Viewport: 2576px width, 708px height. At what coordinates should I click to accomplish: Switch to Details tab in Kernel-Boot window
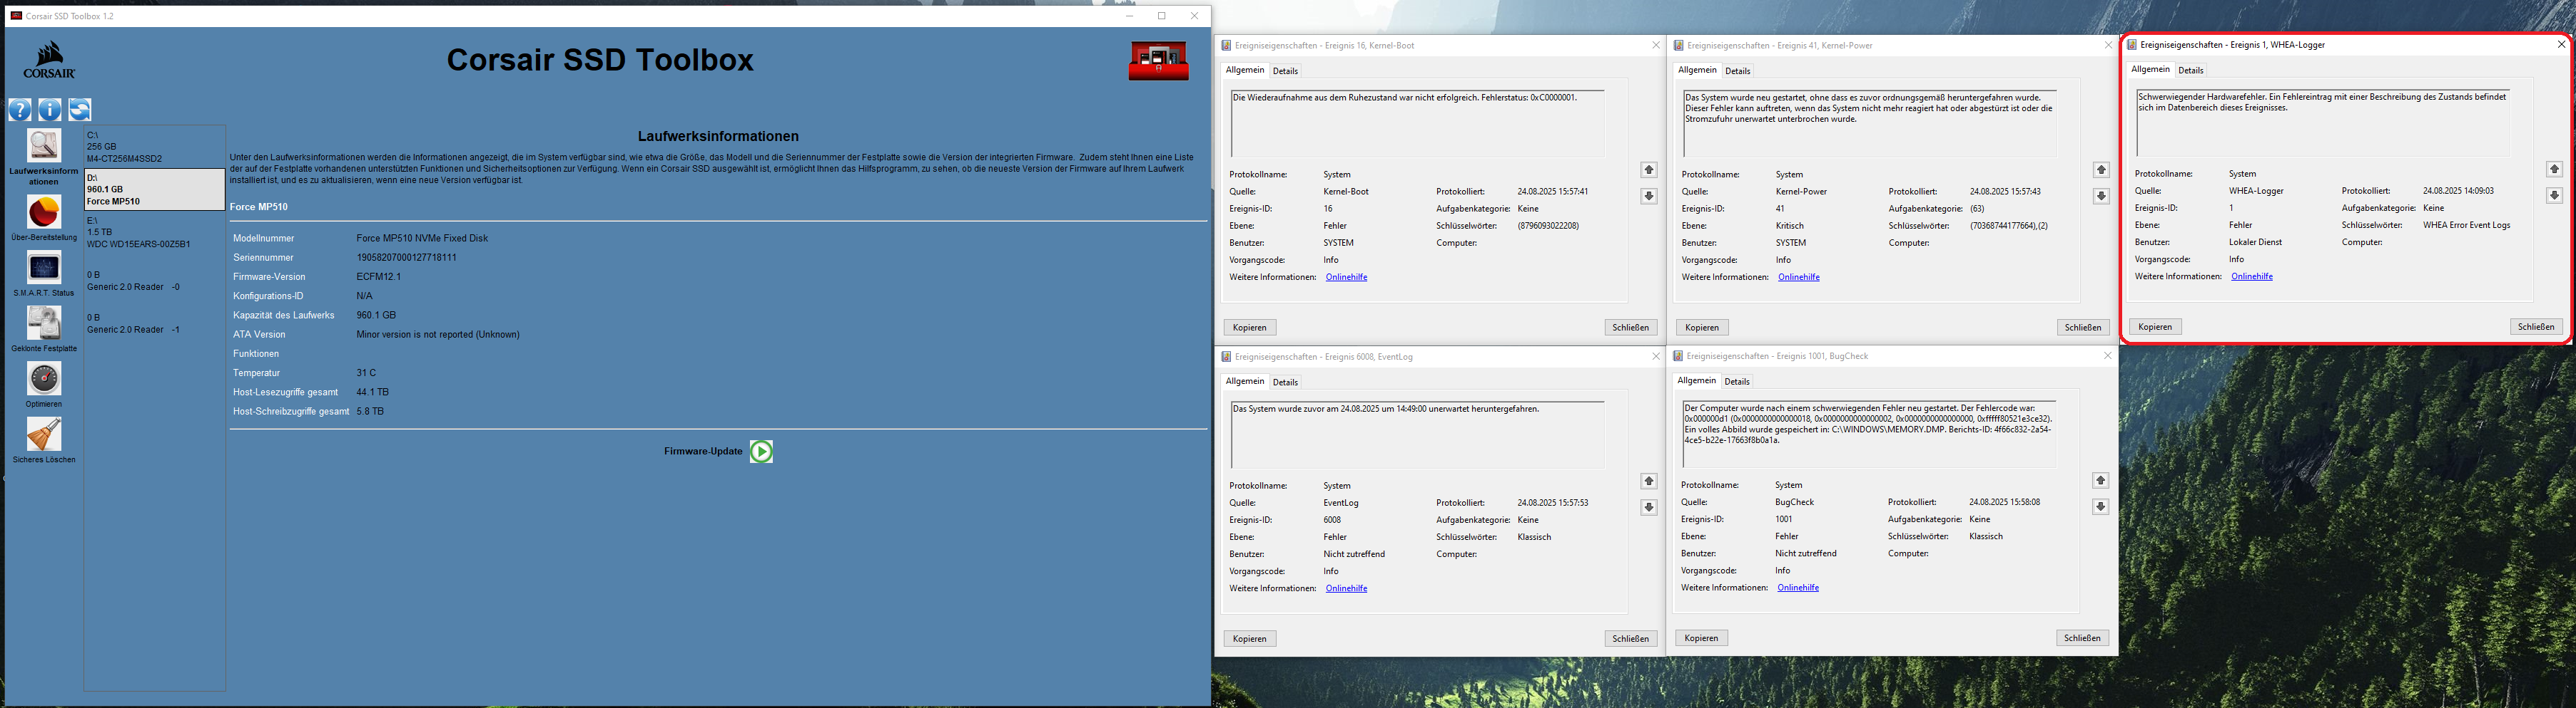coord(1285,71)
